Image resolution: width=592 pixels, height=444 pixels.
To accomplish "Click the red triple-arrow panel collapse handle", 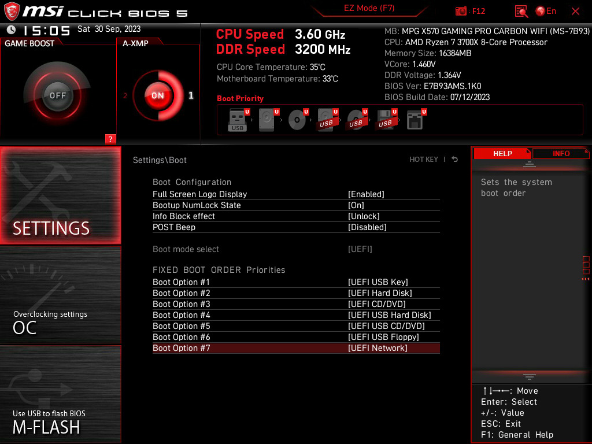I will point(586,279).
